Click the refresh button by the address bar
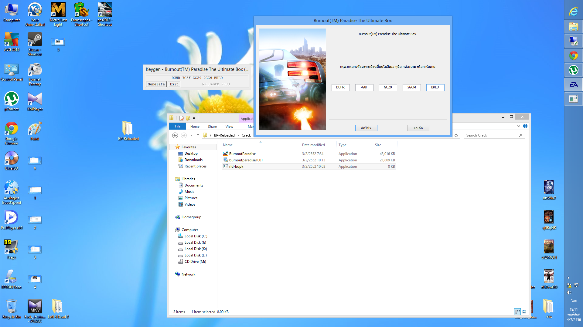 456,135
